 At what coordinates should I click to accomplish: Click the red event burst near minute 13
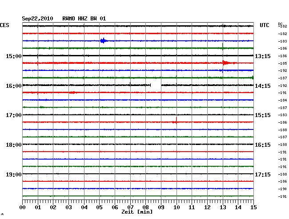pyautogui.click(x=227, y=63)
